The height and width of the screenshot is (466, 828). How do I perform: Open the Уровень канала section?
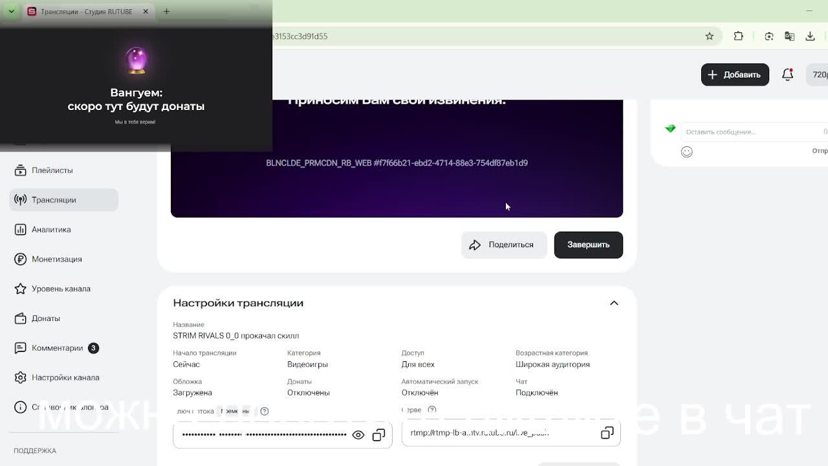coord(63,289)
